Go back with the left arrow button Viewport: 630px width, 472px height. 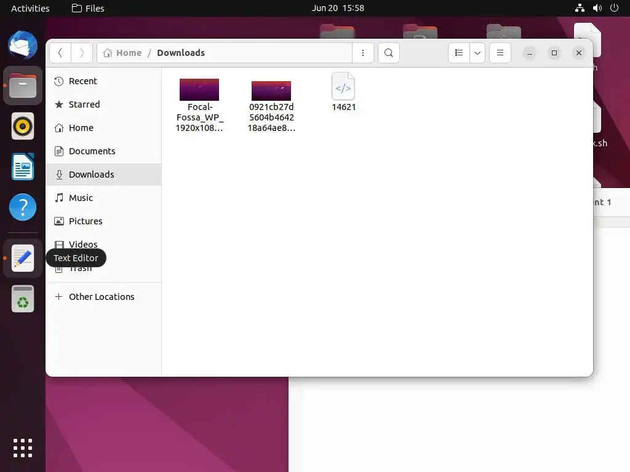60,53
